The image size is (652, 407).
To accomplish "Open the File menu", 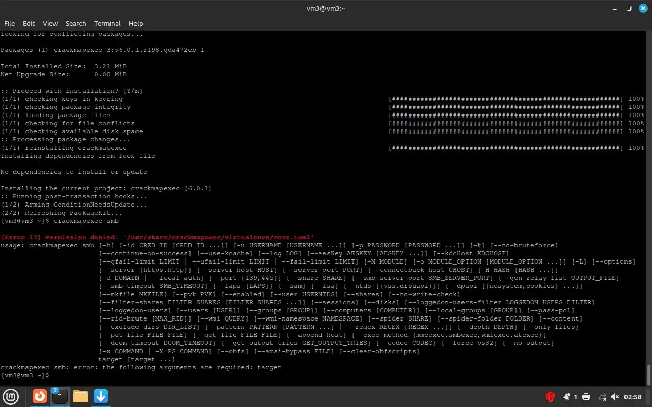I will point(10,23).
